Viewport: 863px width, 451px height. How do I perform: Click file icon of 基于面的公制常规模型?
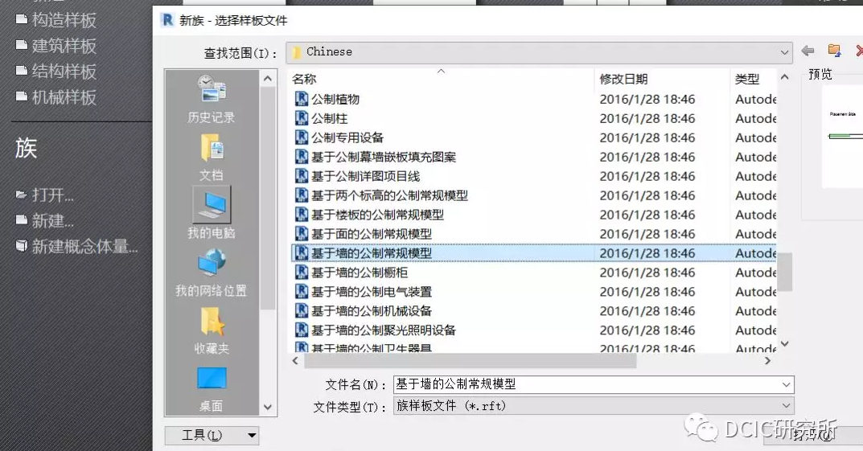pyautogui.click(x=302, y=234)
